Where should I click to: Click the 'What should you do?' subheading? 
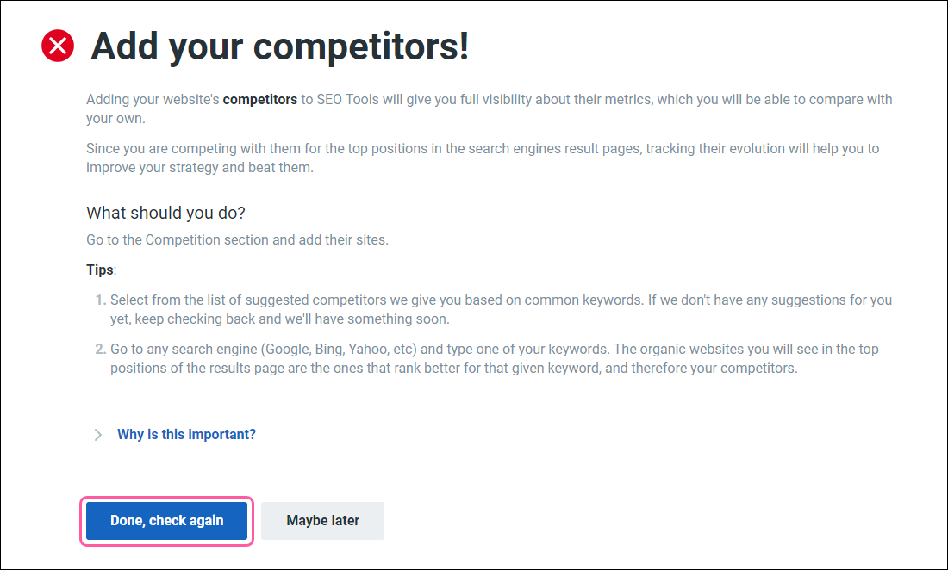(x=165, y=214)
